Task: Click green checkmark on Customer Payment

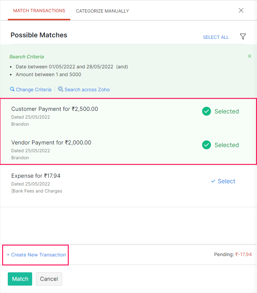Action: pos(206,111)
